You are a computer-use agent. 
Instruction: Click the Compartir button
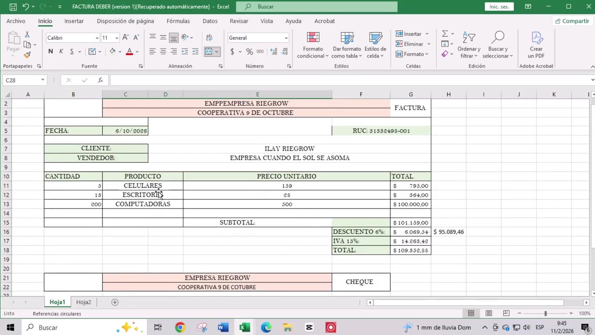point(572,21)
